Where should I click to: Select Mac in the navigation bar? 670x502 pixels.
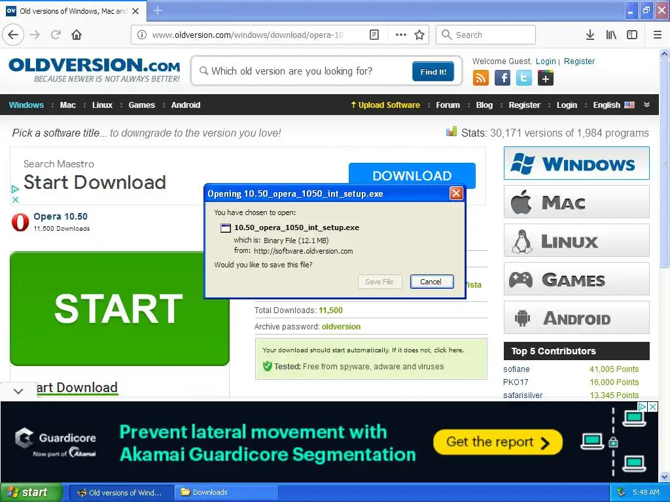point(68,105)
